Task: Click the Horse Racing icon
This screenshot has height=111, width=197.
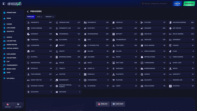Action: (4, 45)
